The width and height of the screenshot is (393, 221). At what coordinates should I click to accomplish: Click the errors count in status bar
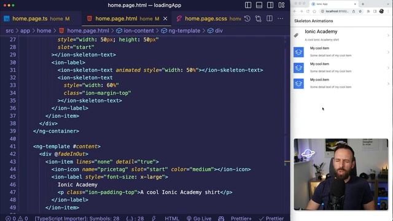[11, 219]
